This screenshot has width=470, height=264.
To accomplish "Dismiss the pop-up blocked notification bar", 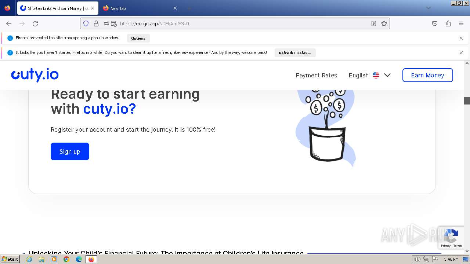I will pyautogui.click(x=461, y=38).
